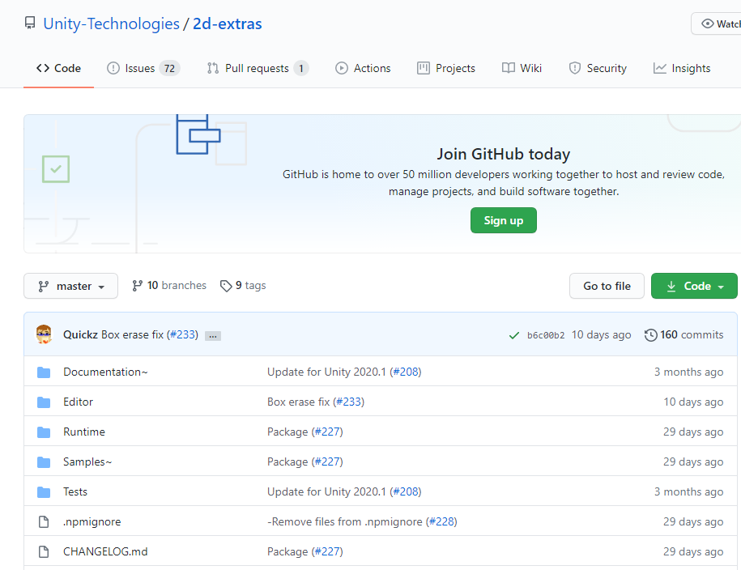Image resolution: width=741 pixels, height=570 pixels.
Task: Click the Watch button
Action: click(x=716, y=23)
